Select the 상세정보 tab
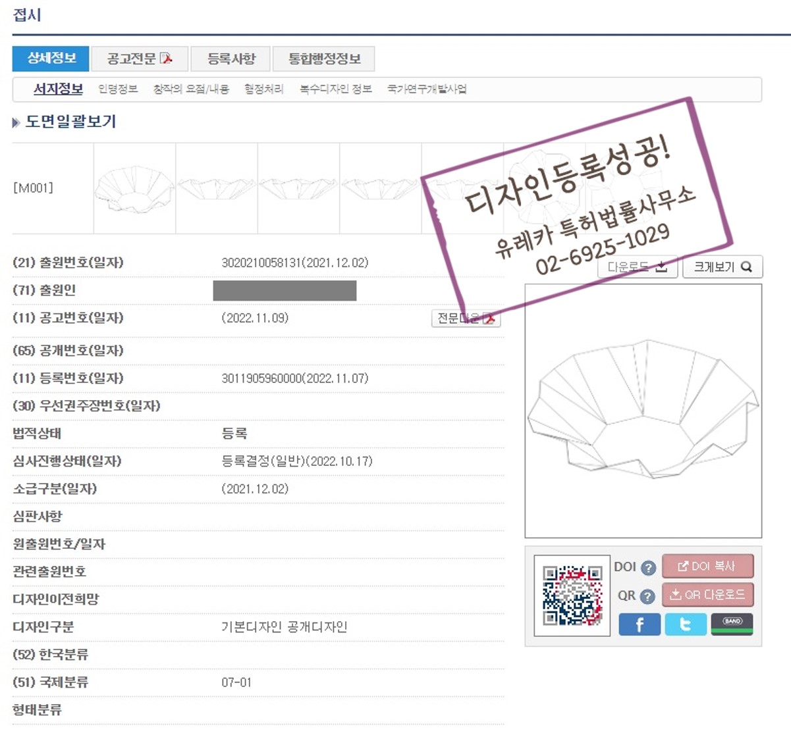This screenshot has width=791, height=737. coord(51,59)
